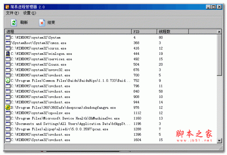This screenshot has height=155, width=227.
Task: Click the svchost.exe icon with PID 1604
Action: point(8,140)
